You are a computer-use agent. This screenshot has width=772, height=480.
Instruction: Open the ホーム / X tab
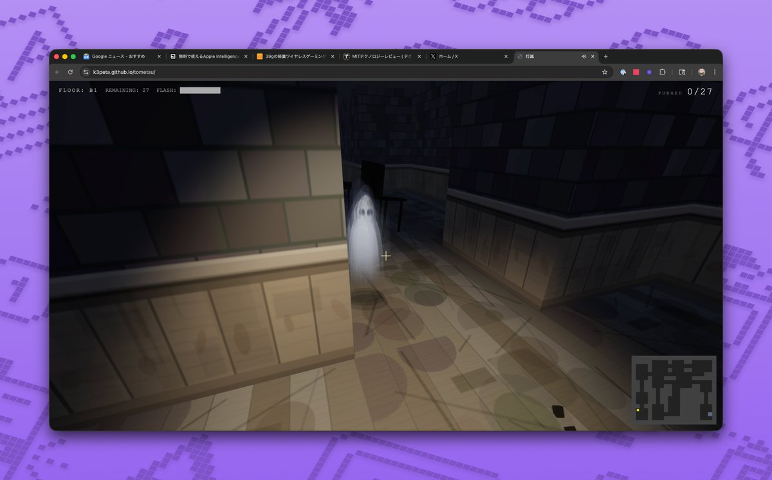point(469,57)
